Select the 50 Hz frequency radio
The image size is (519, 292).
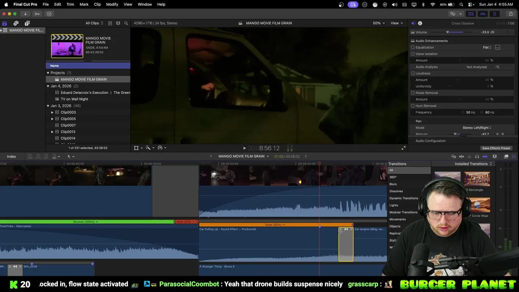pos(463,112)
